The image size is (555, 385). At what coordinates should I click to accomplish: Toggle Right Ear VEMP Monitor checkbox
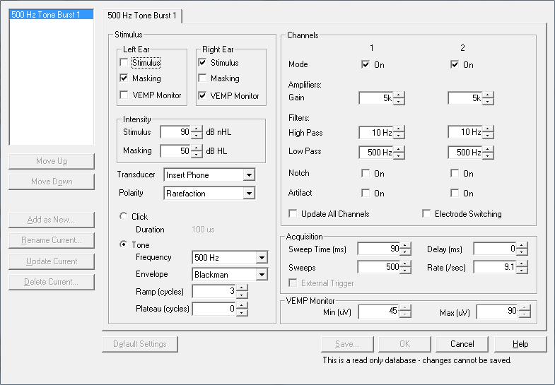[x=202, y=95]
